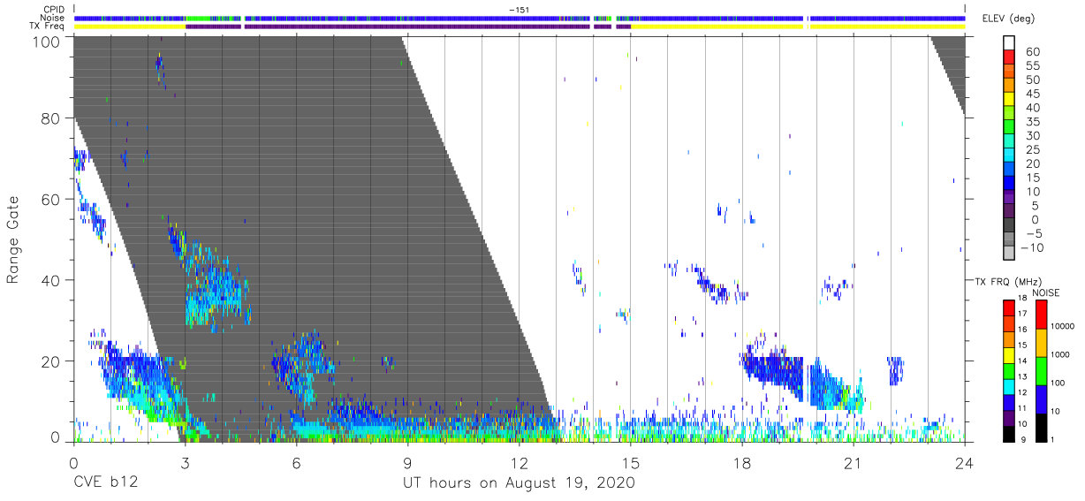Click the 12 tick on UT hours axis

(x=519, y=463)
